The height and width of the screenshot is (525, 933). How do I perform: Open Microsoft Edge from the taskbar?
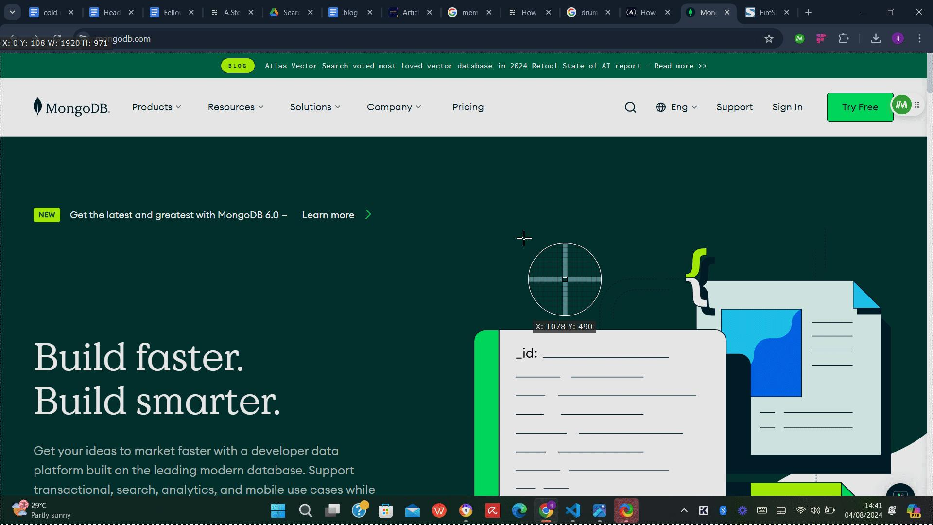(x=519, y=510)
